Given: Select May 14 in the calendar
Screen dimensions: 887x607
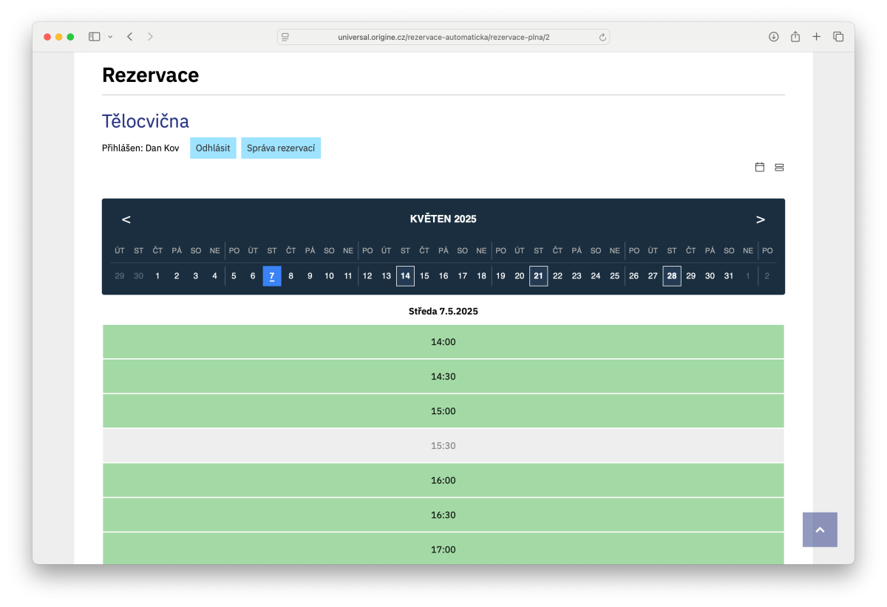Looking at the screenshot, I should [405, 276].
